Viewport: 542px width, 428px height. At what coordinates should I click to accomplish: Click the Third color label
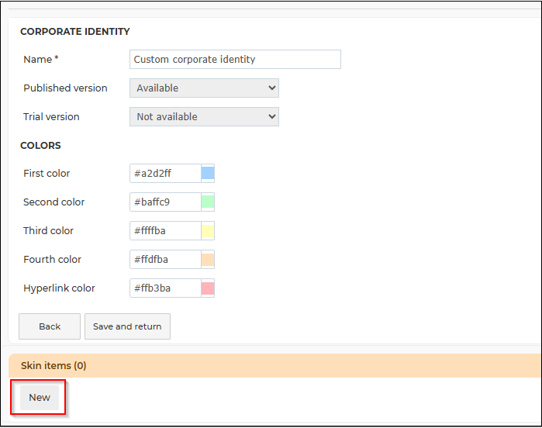(x=48, y=230)
